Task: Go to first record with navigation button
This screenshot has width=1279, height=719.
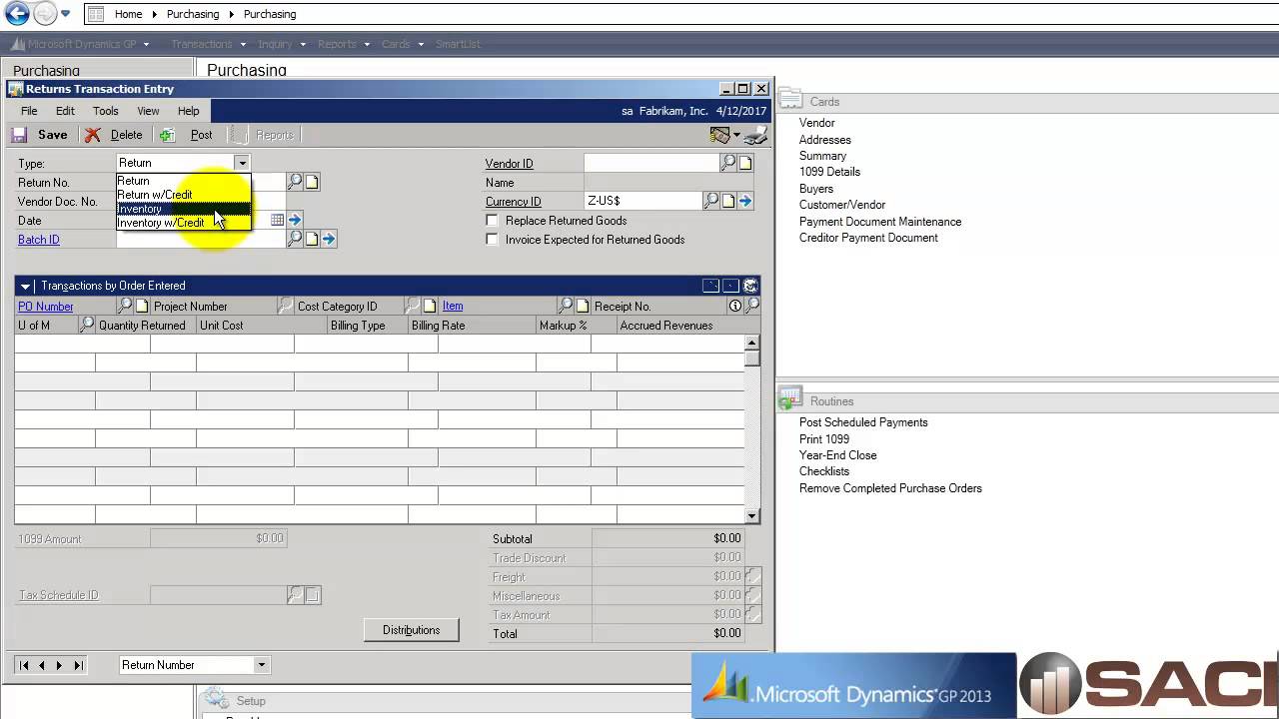Action: point(24,665)
